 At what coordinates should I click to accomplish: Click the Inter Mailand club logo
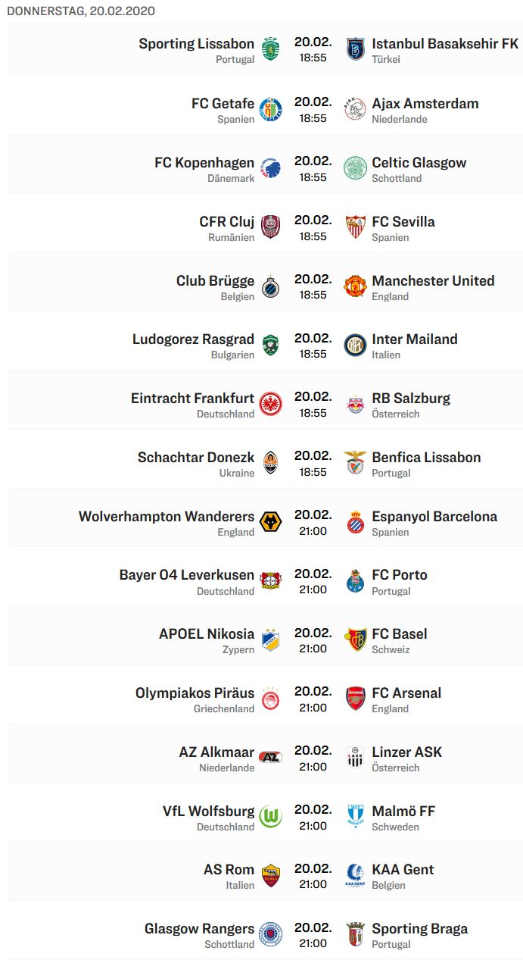click(x=355, y=345)
